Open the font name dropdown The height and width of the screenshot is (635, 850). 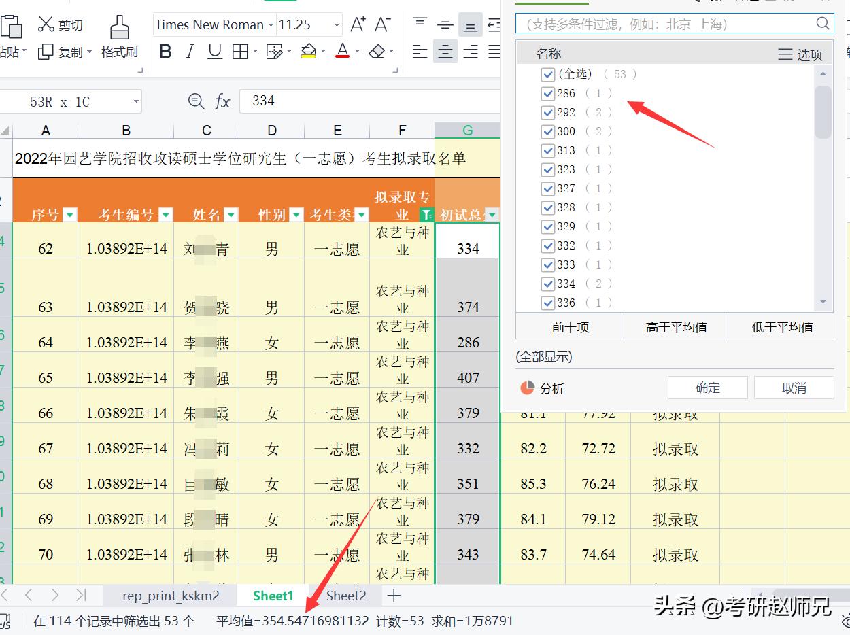point(271,24)
